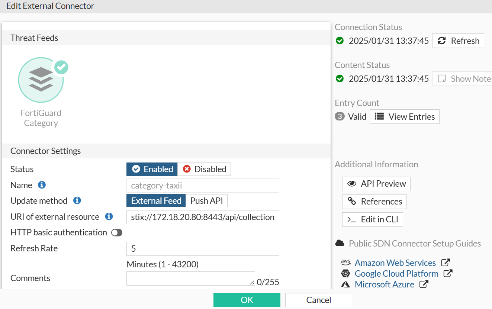Open the API Preview panel
The height and width of the screenshot is (309, 492).
376,184
